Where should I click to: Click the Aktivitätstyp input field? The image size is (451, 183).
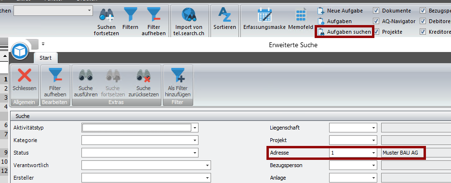click(137, 128)
